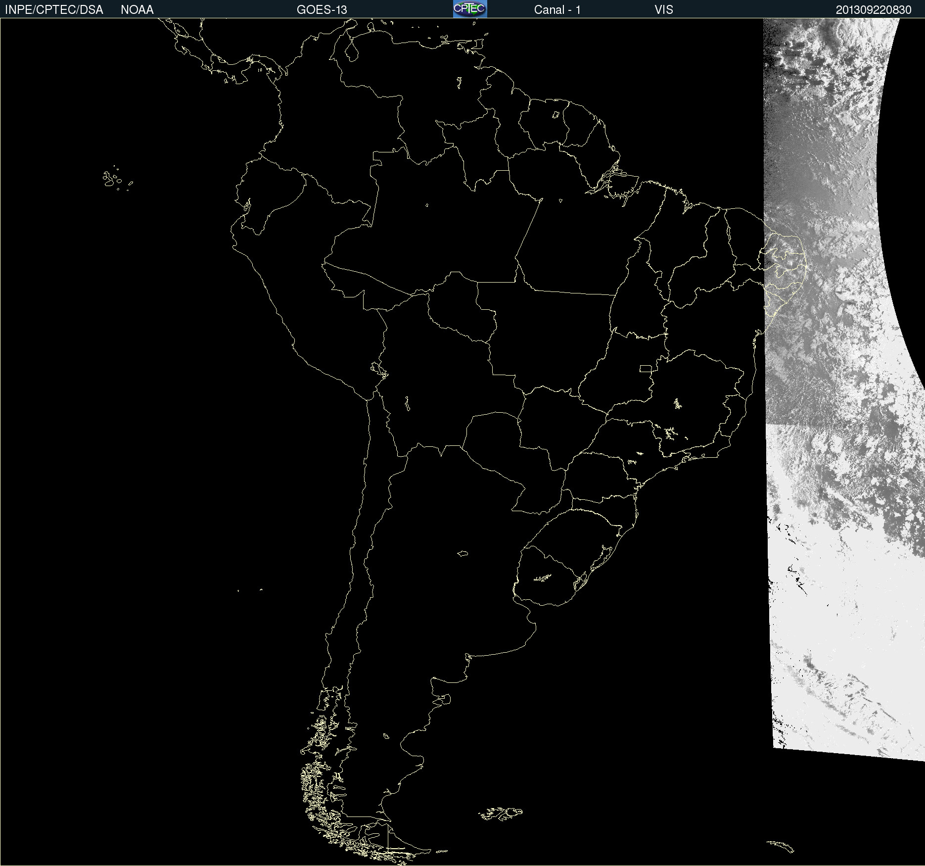Screen dimensions: 925x866
Task: Click the reservoir outline inside Uruguay
Action: (x=542, y=578)
